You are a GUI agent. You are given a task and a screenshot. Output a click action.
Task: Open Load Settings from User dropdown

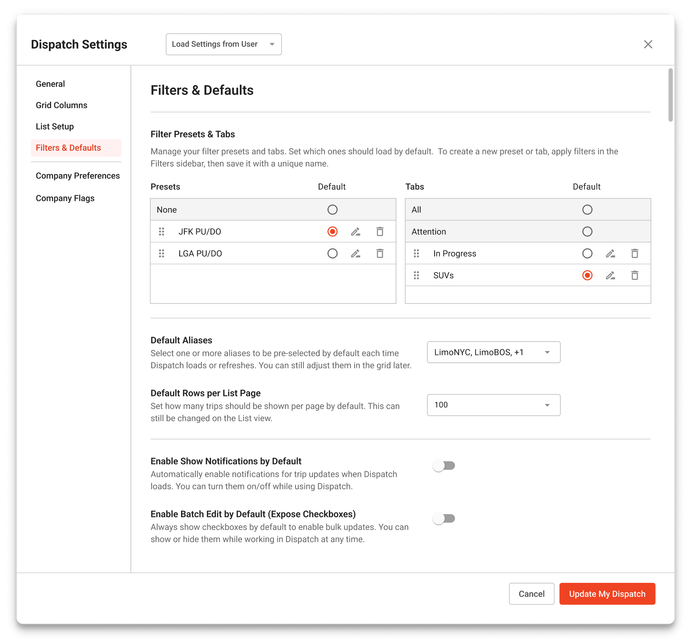tap(224, 44)
